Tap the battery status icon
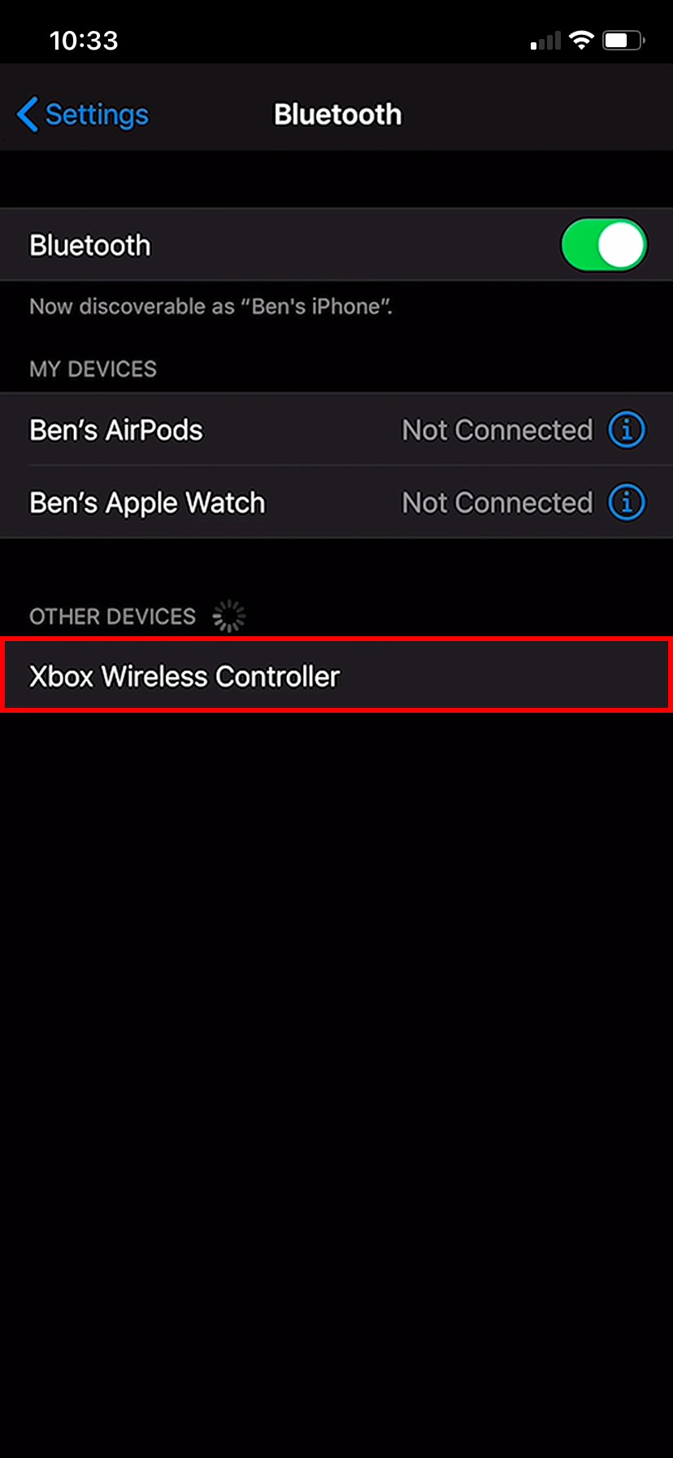This screenshot has height=1458, width=673. 623,41
